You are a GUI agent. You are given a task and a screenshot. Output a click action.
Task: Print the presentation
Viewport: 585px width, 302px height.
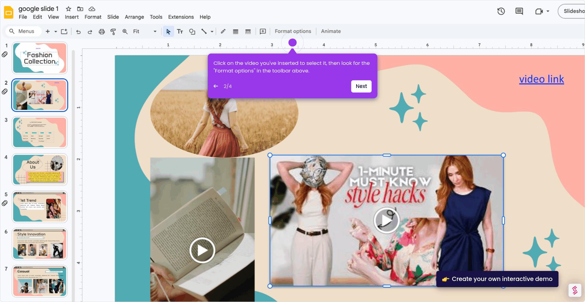[x=101, y=32]
